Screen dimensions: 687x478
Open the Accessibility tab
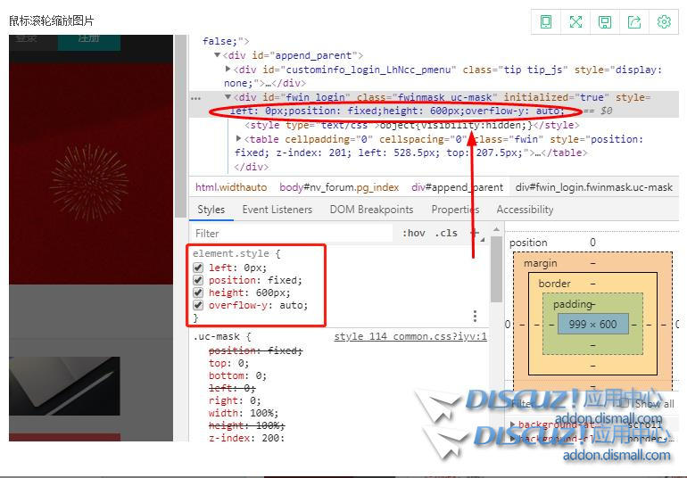point(525,210)
